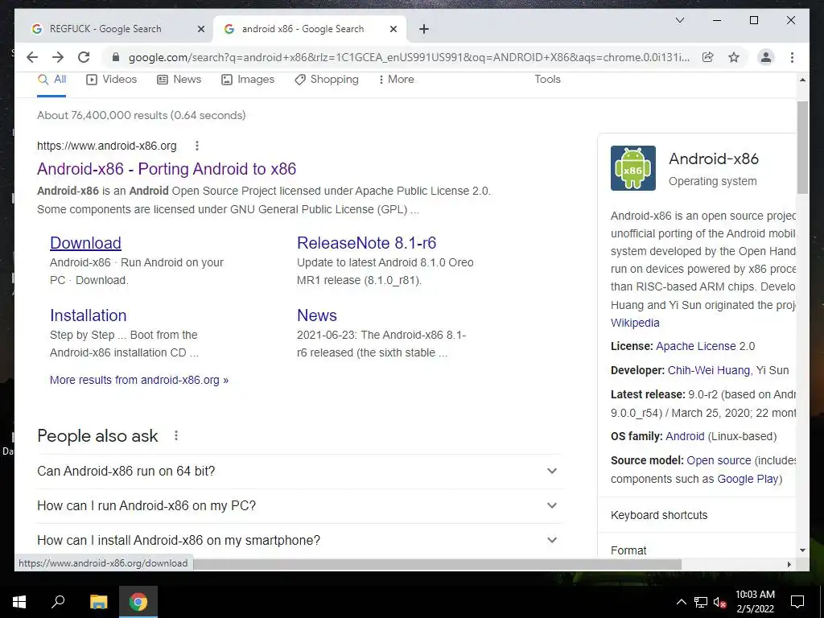This screenshot has width=824, height=618.
Task: Expand 'How can I install Android-x86 on my smartphone?'
Action: 299,540
